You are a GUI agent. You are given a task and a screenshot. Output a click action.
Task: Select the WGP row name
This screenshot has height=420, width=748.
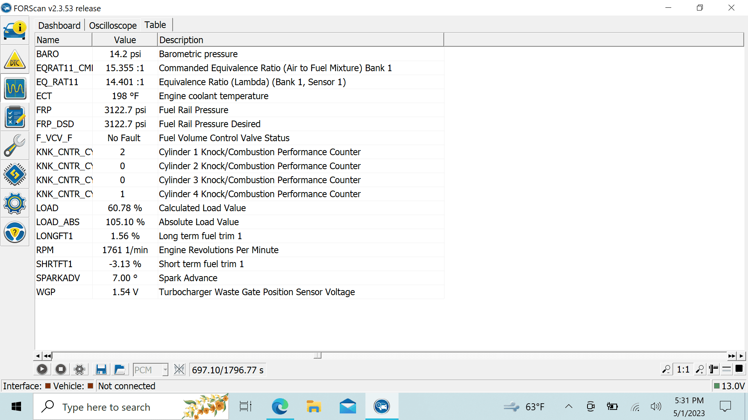(x=46, y=292)
